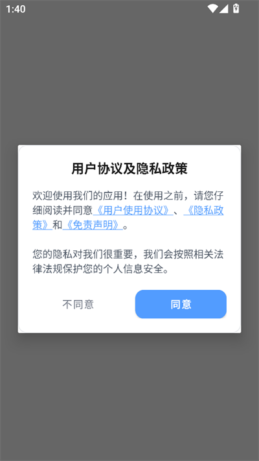Image resolution: width=259 pixels, height=461 pixels.
Task: Tap the word 和 between the links
Action: click(58, 225)
